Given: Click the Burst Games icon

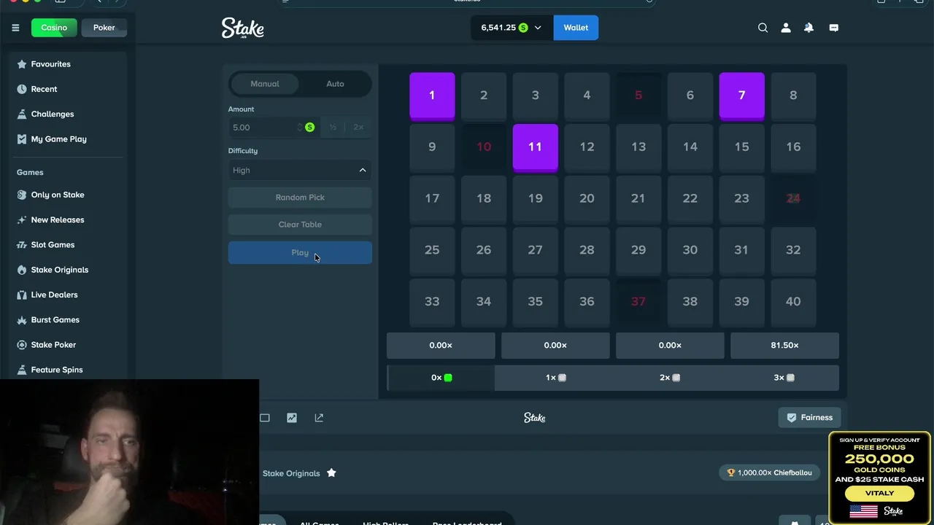Looking at the screenshot, I should (x=22, y=320).
